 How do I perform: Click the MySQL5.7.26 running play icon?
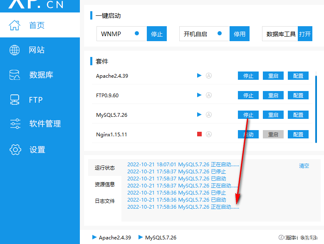click(199, 115)
